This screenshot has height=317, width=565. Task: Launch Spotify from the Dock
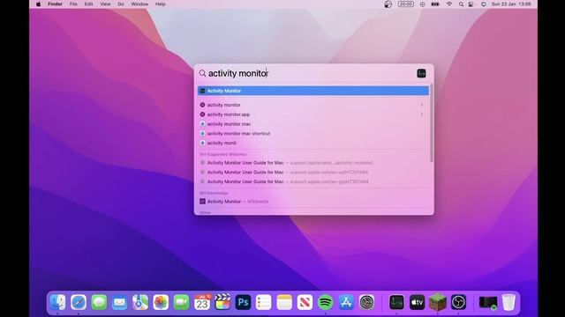click(x=326, y=302)
